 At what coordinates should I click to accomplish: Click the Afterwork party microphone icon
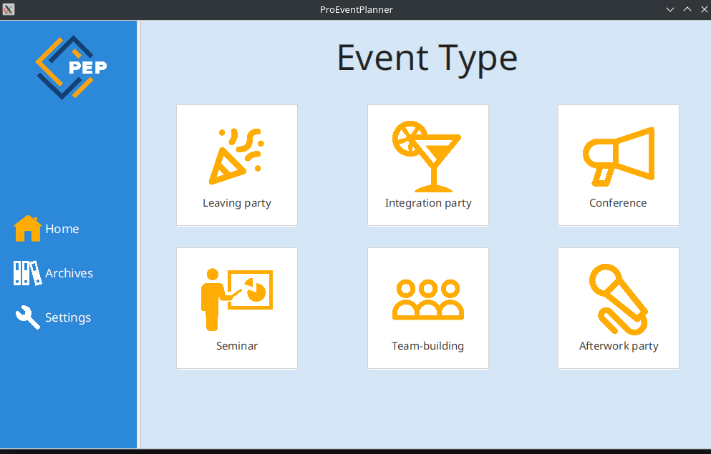point(618,297)
